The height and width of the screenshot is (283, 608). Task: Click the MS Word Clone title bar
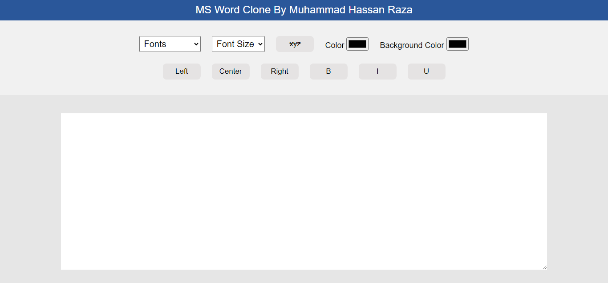click(304, 9)
